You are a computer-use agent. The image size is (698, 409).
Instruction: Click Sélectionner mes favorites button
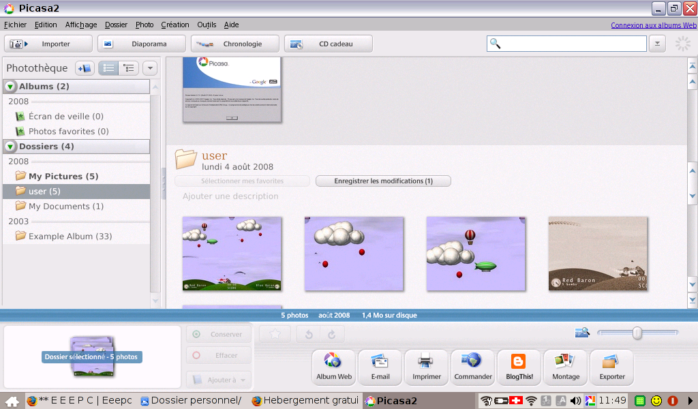click(x=242, y=181)
